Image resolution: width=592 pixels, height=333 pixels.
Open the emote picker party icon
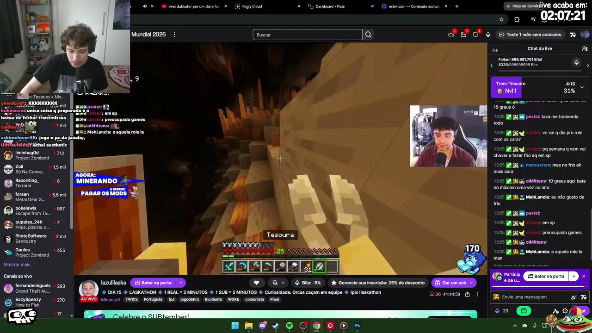(574, 297)
